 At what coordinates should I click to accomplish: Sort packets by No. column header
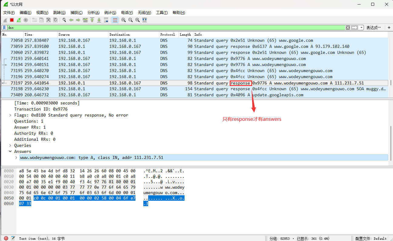(x=12, y=35)
